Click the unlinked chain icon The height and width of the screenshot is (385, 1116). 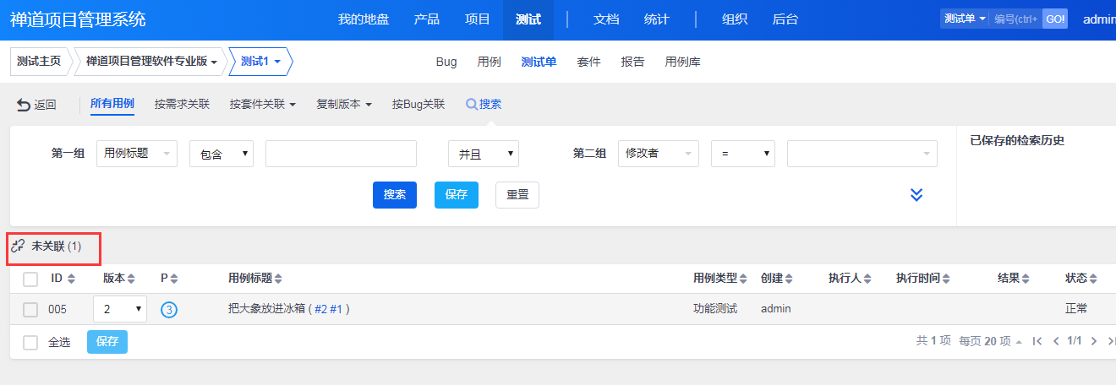19,247
